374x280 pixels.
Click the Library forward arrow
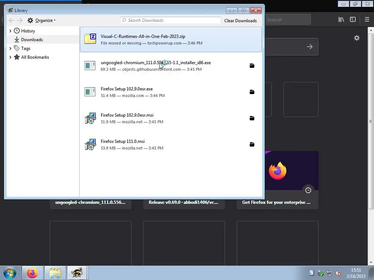20,20
